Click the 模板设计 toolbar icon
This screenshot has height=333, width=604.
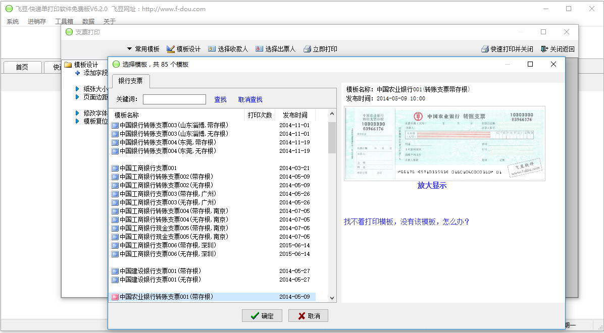pyautogui.click(x=171, y=49)
